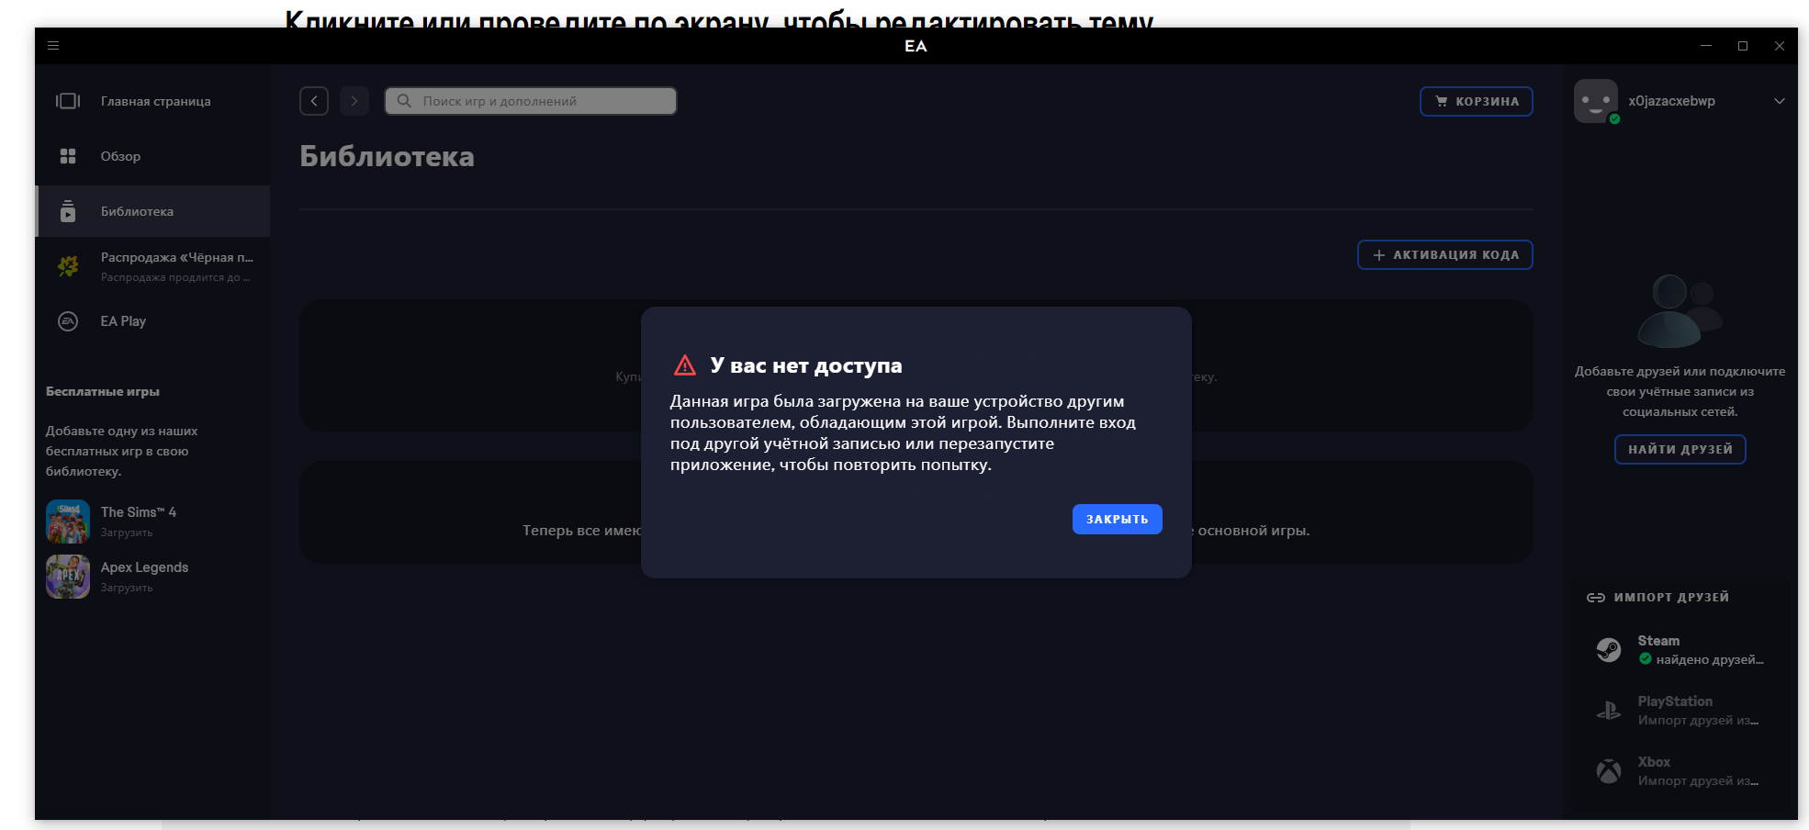
Task: Click the Xbox import icon
Action: click(x=1608, y=771)
